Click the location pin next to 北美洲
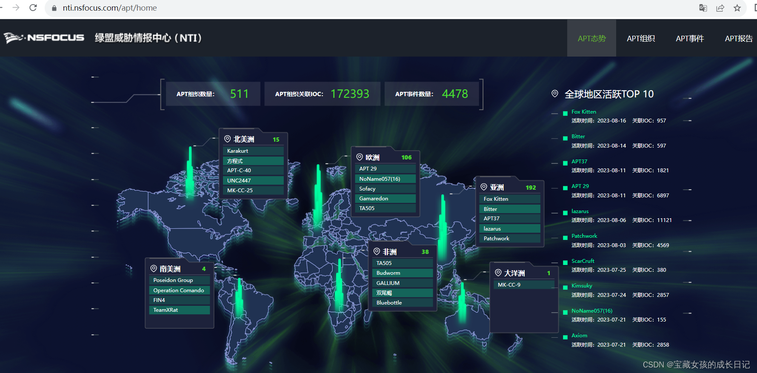 pyautogui.click(x=228, y=139)
